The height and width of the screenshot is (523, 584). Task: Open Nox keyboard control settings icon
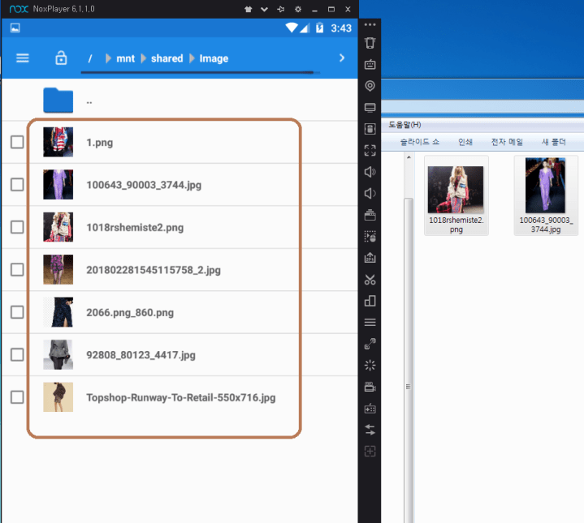point(370,64)
